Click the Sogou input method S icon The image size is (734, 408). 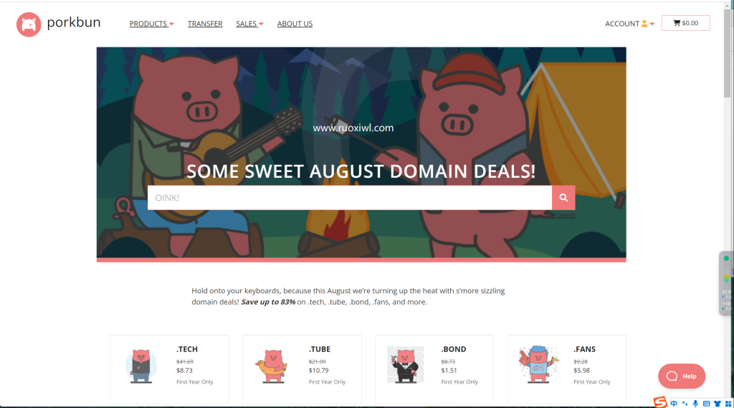(x=660, y=402)
